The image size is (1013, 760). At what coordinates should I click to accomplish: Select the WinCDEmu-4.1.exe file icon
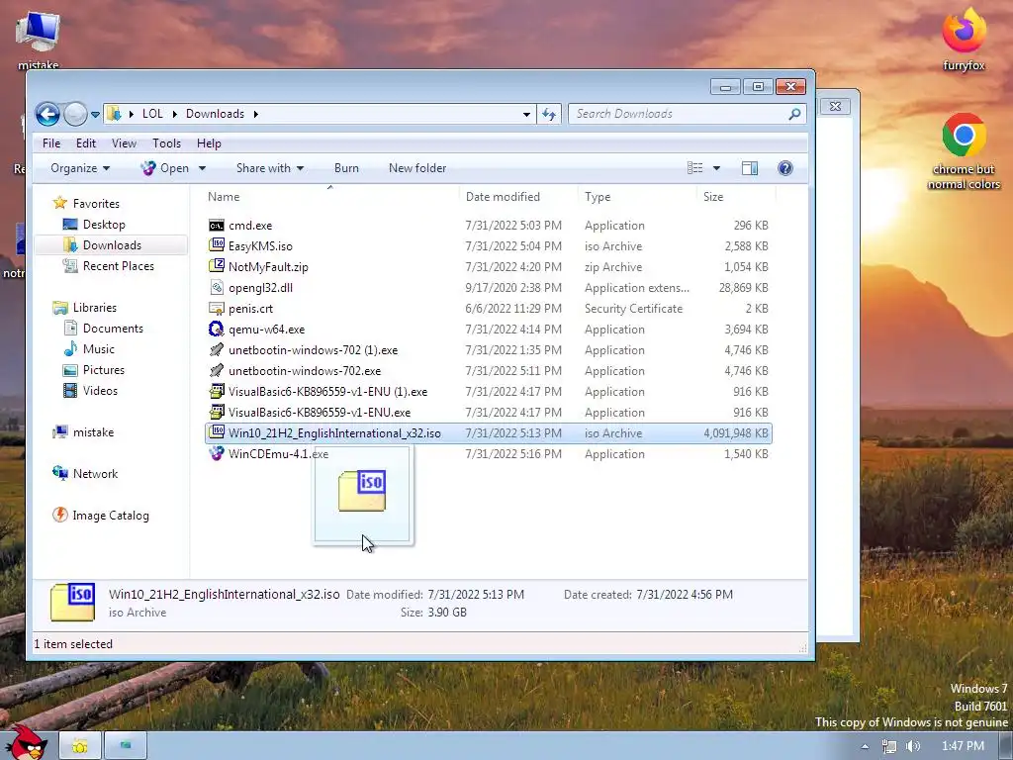click(x=217, y=453)
